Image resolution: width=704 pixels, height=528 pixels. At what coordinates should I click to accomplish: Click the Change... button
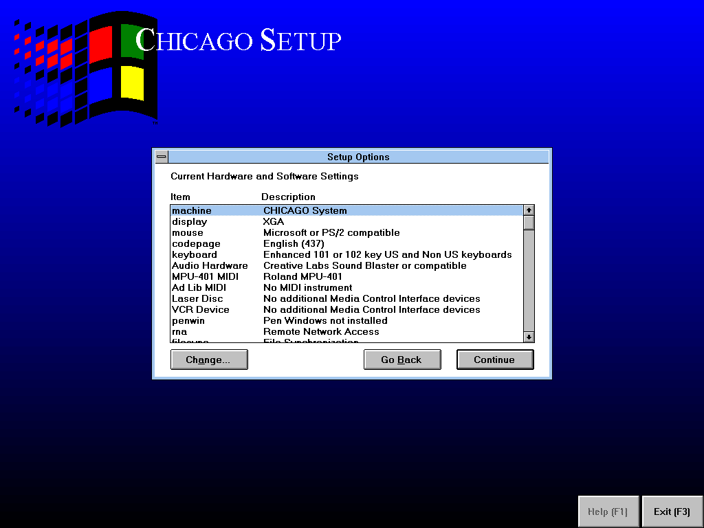coord(209,360)
